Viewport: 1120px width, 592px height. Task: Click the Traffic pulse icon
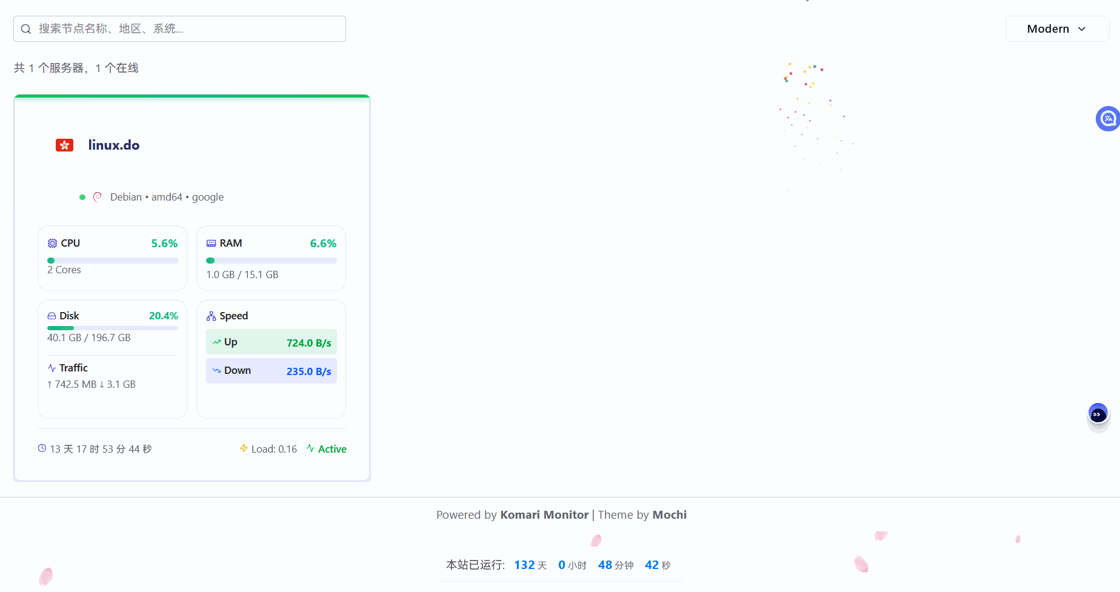52,368
